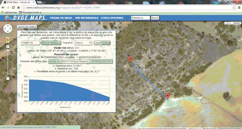
Task: Click the Buscar referencia button
Action: (51, 43)
